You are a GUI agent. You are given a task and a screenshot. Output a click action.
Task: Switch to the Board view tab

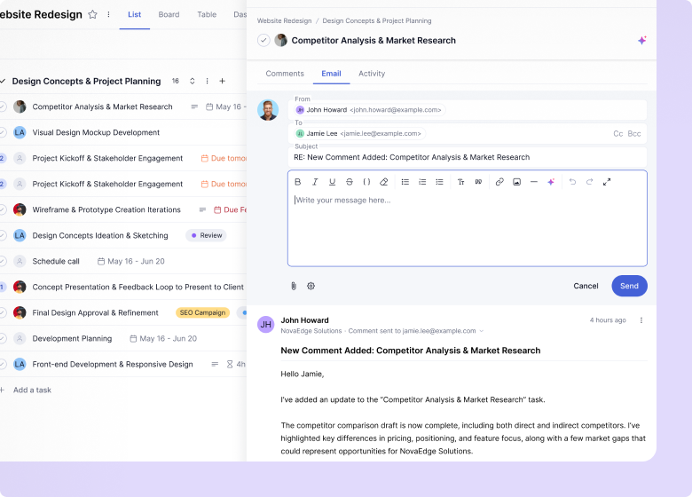(x=169, y=14)
